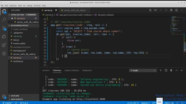Open the View menu

pos(20,5)
